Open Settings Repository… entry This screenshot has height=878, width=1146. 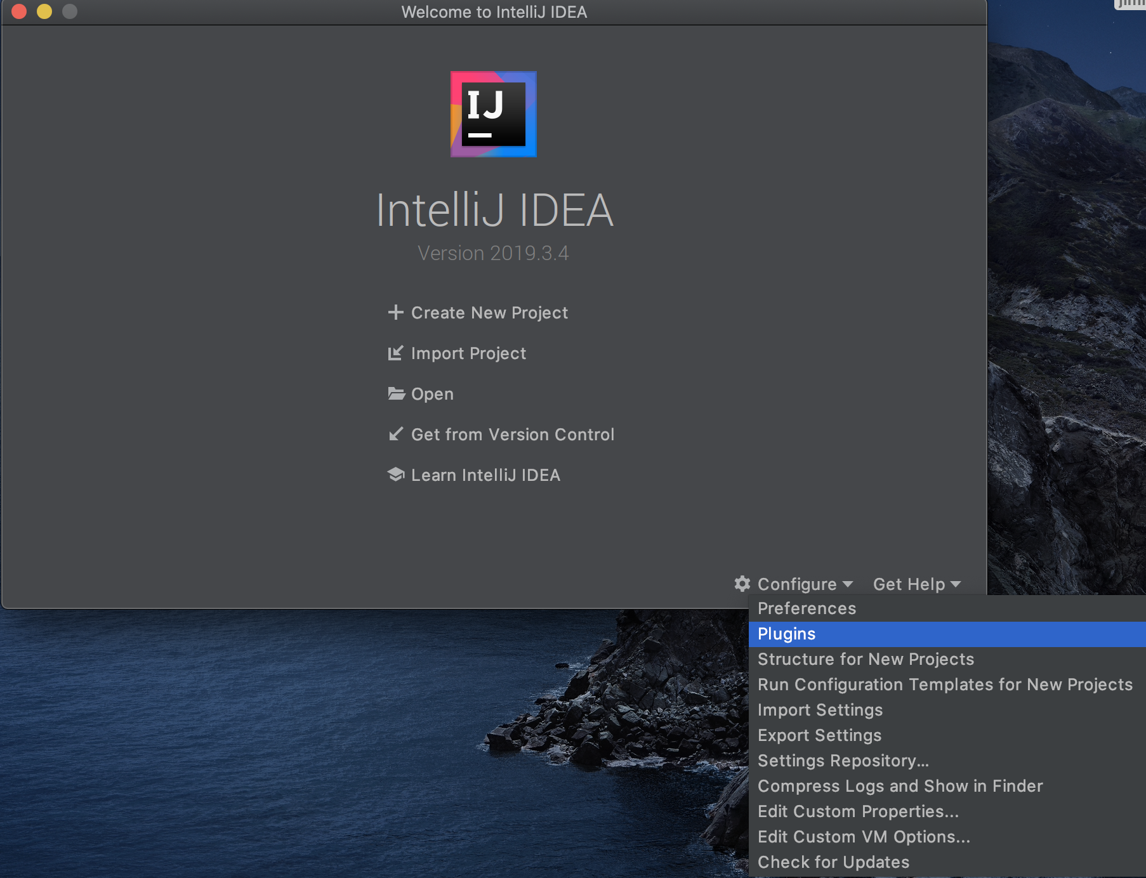coord(947,761)
